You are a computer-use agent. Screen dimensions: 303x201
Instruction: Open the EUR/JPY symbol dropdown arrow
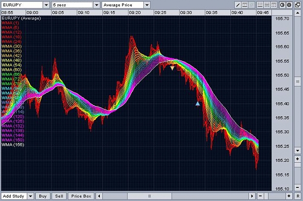click(x=46, y=5)
